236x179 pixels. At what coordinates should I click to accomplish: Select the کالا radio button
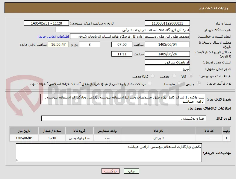point(191,76)
